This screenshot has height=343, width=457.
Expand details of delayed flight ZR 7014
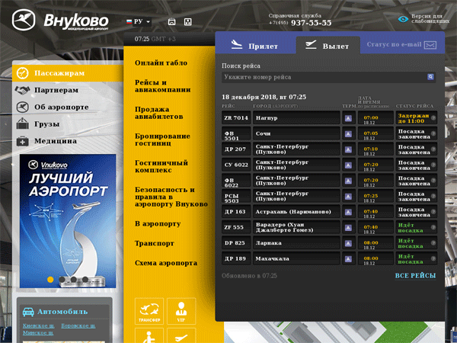click(433, 118)
